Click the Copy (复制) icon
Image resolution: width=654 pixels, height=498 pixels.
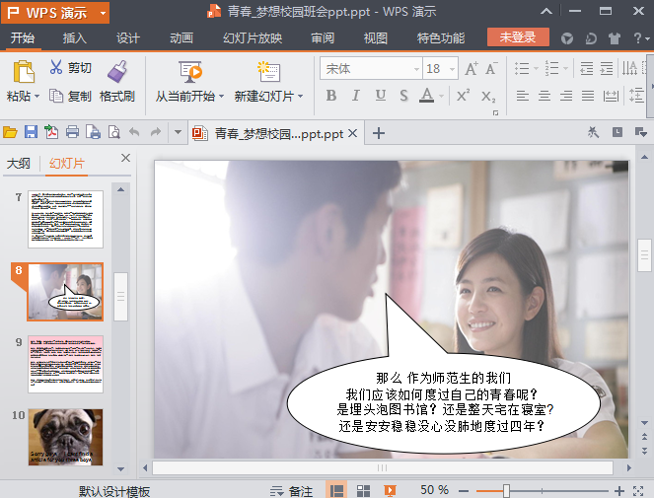[x=55, y=96]
